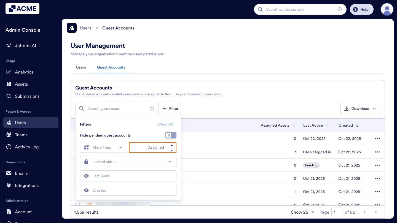
Task: Go to Submissions from the sidebar
Action: coord(27,96)
